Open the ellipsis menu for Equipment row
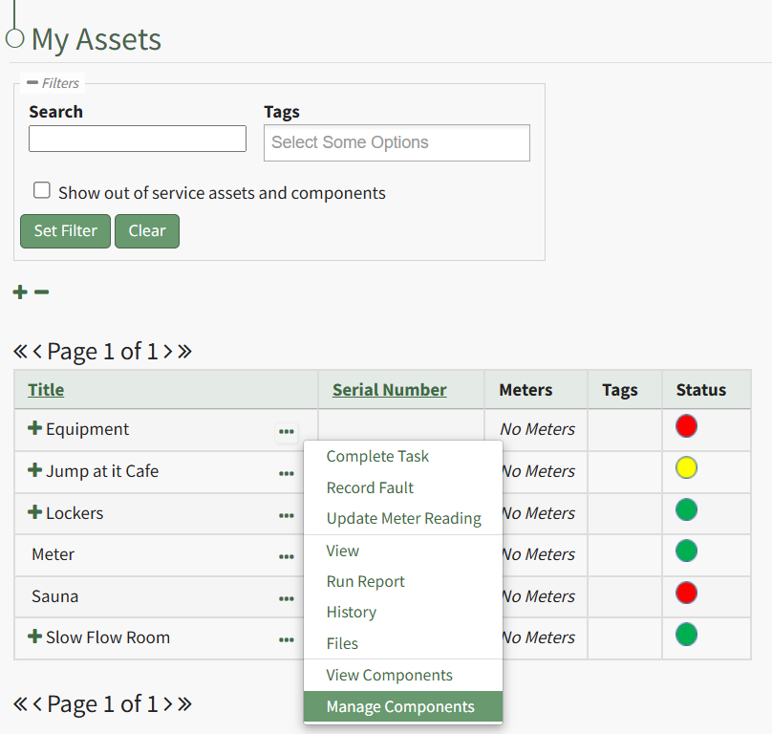The width and height of the screenshot is (772, 734). point(286,432)
